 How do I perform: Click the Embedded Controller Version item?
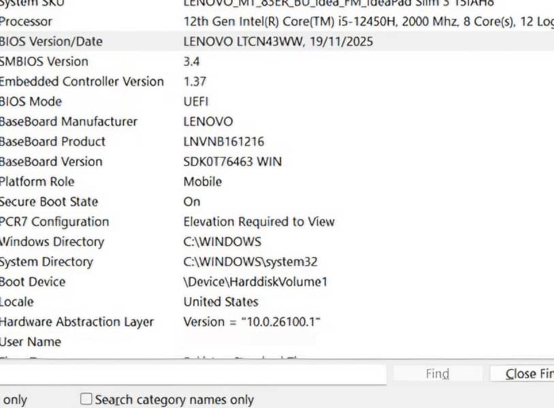tap(82, 82)
